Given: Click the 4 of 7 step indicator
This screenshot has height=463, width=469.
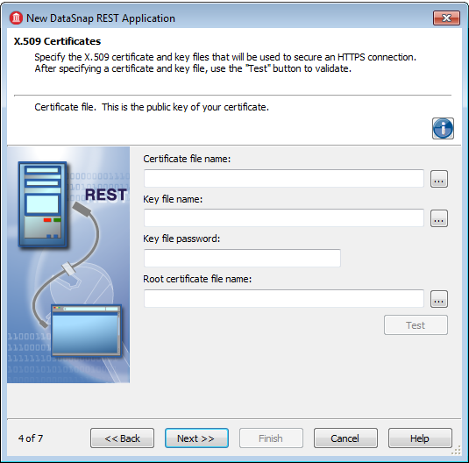Looking at the screenshot, I should tap(31, 438).
